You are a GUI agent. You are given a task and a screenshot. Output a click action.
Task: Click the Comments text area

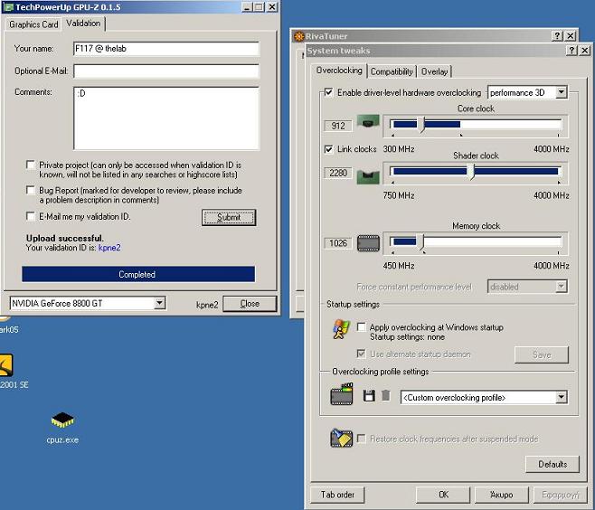[166, 118]
